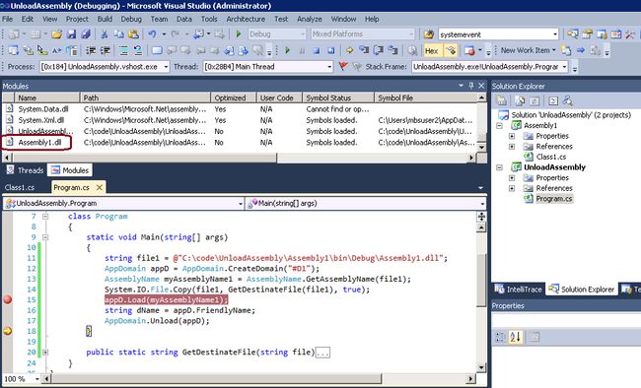The image size is (641, 388).
Task: Select the Assembly1.dll module row
Action: [x=240, y=143]
